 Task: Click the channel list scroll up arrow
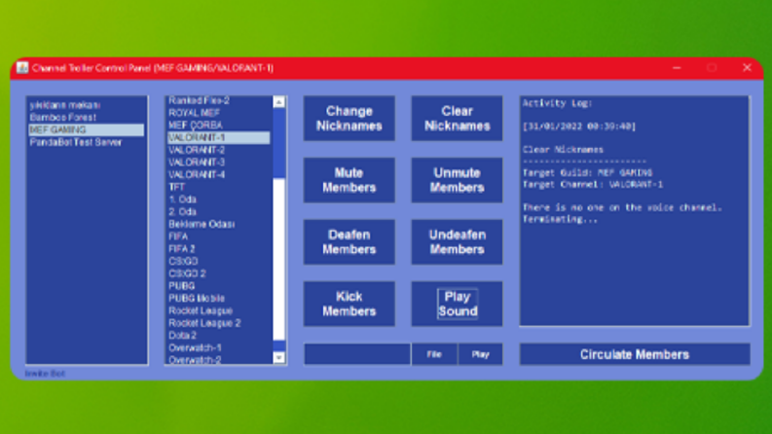(278, 102)
